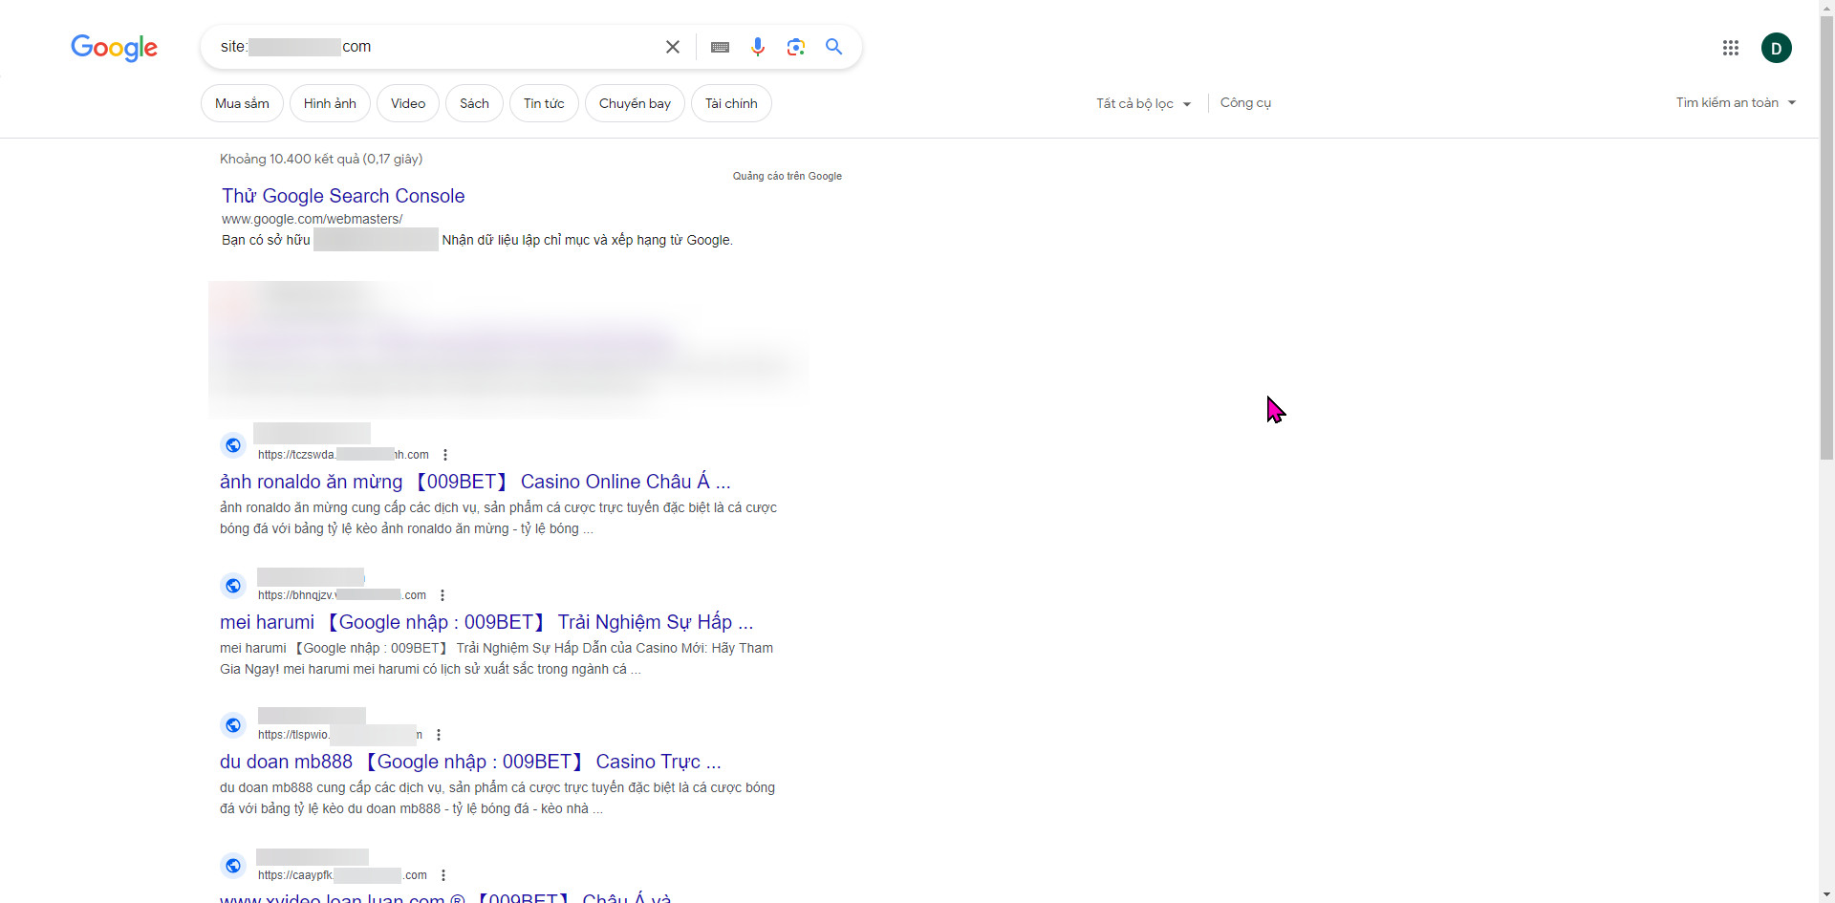Click globe favicon of ronaldo result
1835x903 pixels.
233,445
